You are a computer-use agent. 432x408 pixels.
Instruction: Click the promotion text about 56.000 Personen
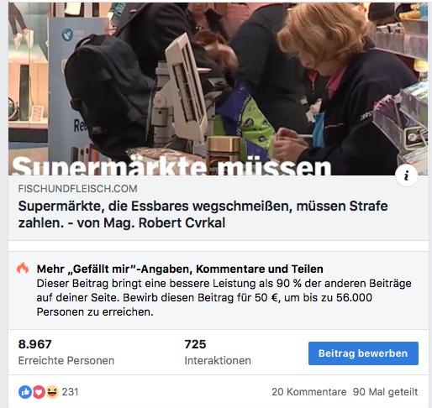pyautogui.click(x=224, y=297)
